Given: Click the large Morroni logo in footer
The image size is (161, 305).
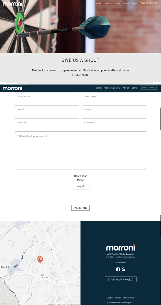Looking at the screenshot, I should [120, 247].
